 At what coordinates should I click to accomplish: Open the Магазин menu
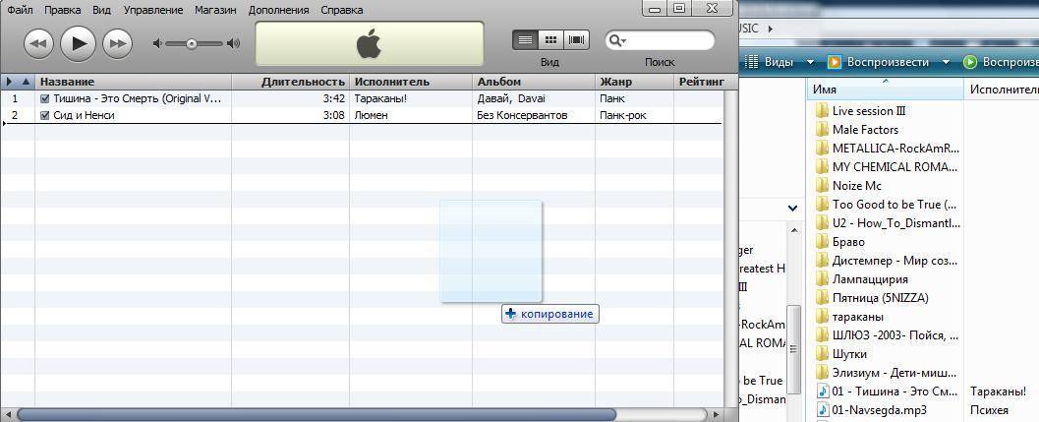[215, 10]
